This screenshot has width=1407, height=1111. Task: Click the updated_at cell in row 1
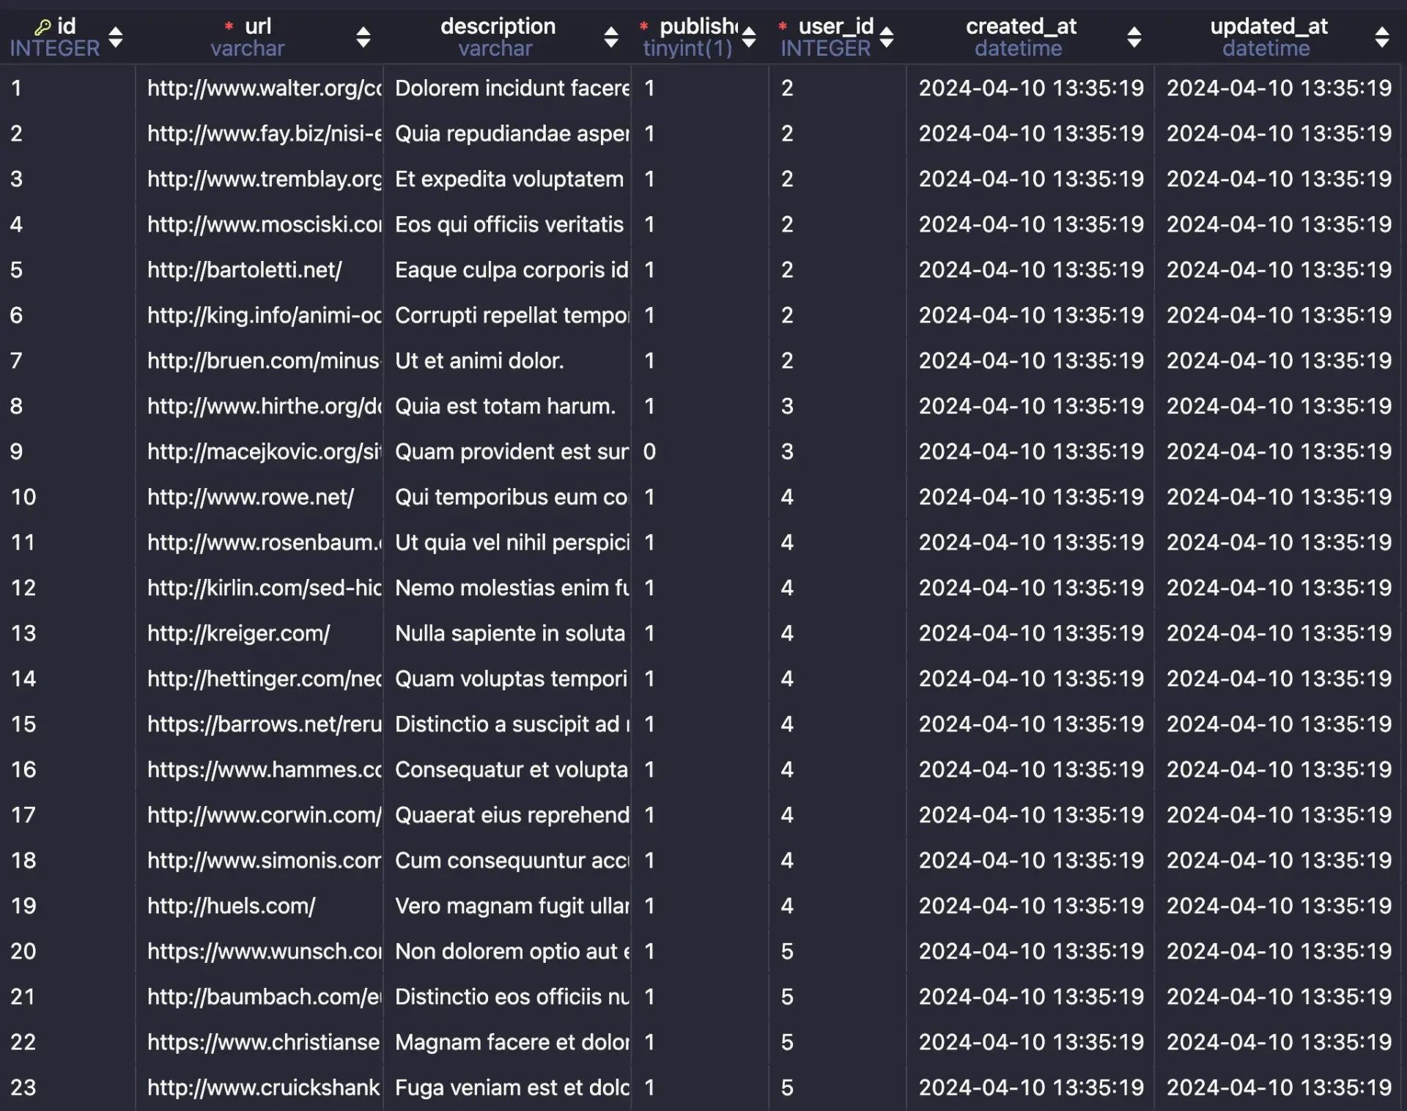(1278, 88)
